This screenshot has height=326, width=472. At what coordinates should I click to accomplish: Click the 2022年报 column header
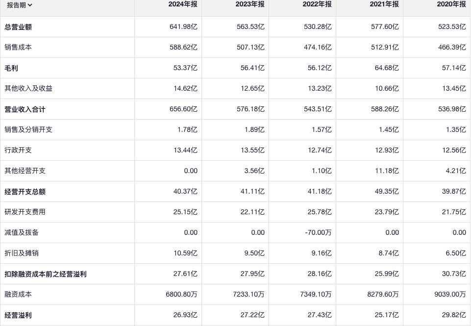tap(318, 4)
